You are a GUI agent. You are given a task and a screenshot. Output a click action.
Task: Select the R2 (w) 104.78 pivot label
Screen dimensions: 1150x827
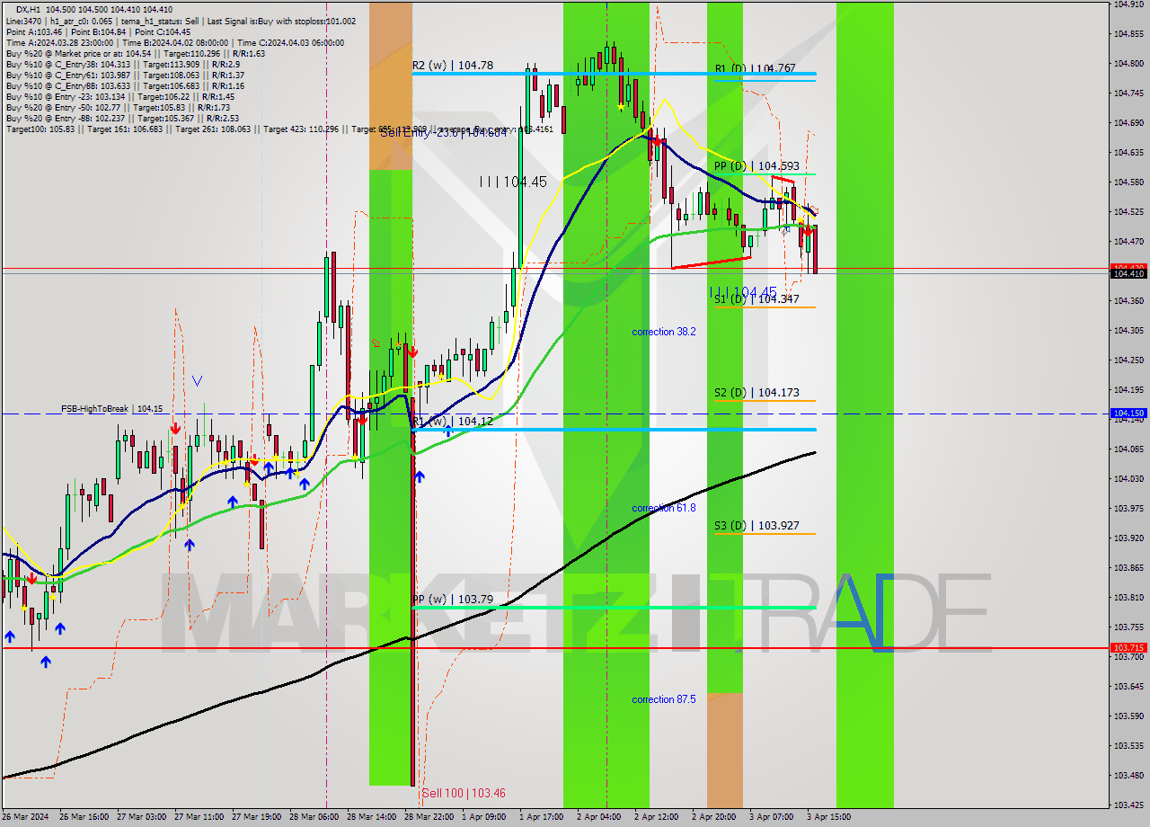coord(453,65)
